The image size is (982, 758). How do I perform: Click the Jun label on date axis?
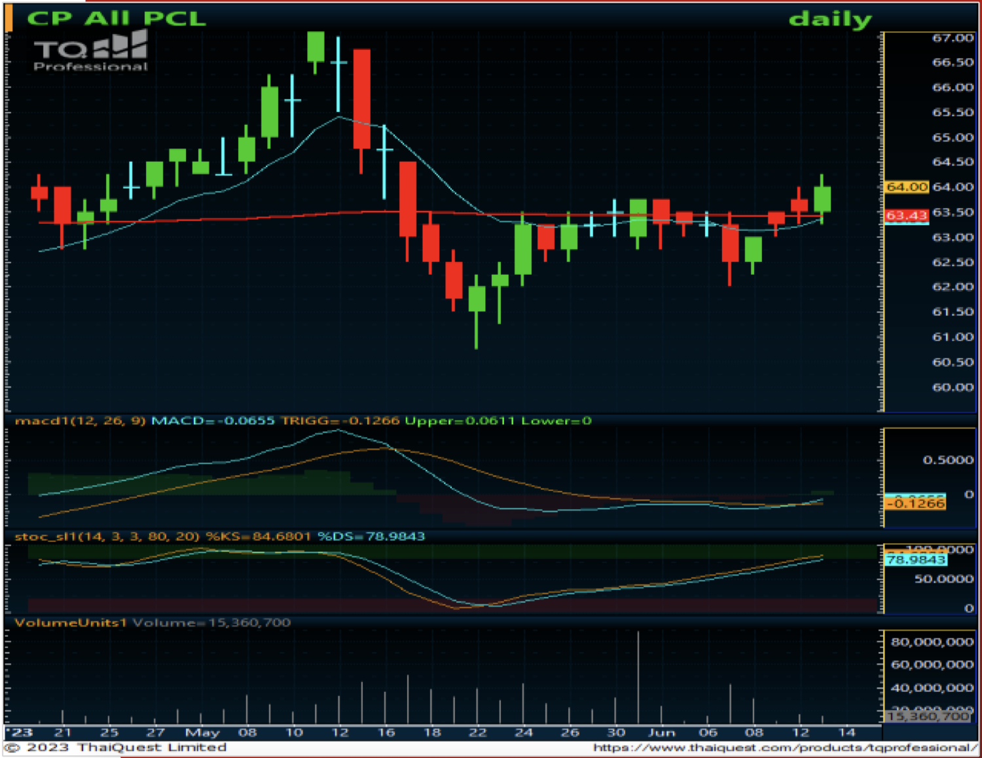click(x=662, y=732)
